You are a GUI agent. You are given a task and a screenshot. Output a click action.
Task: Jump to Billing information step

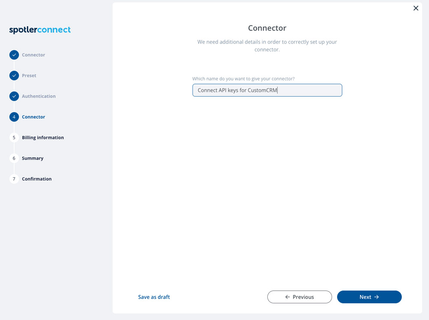pyautogui.click(x=42, y=138)
